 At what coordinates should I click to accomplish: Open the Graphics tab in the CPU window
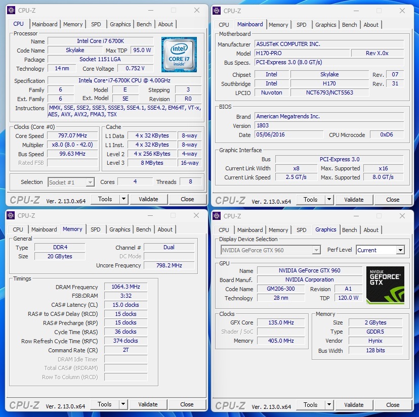click(x=120, y=24)
